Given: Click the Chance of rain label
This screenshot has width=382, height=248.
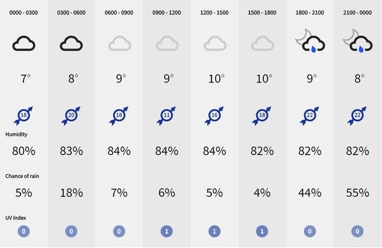Looking at the screenshot, I should pos(22,176).
